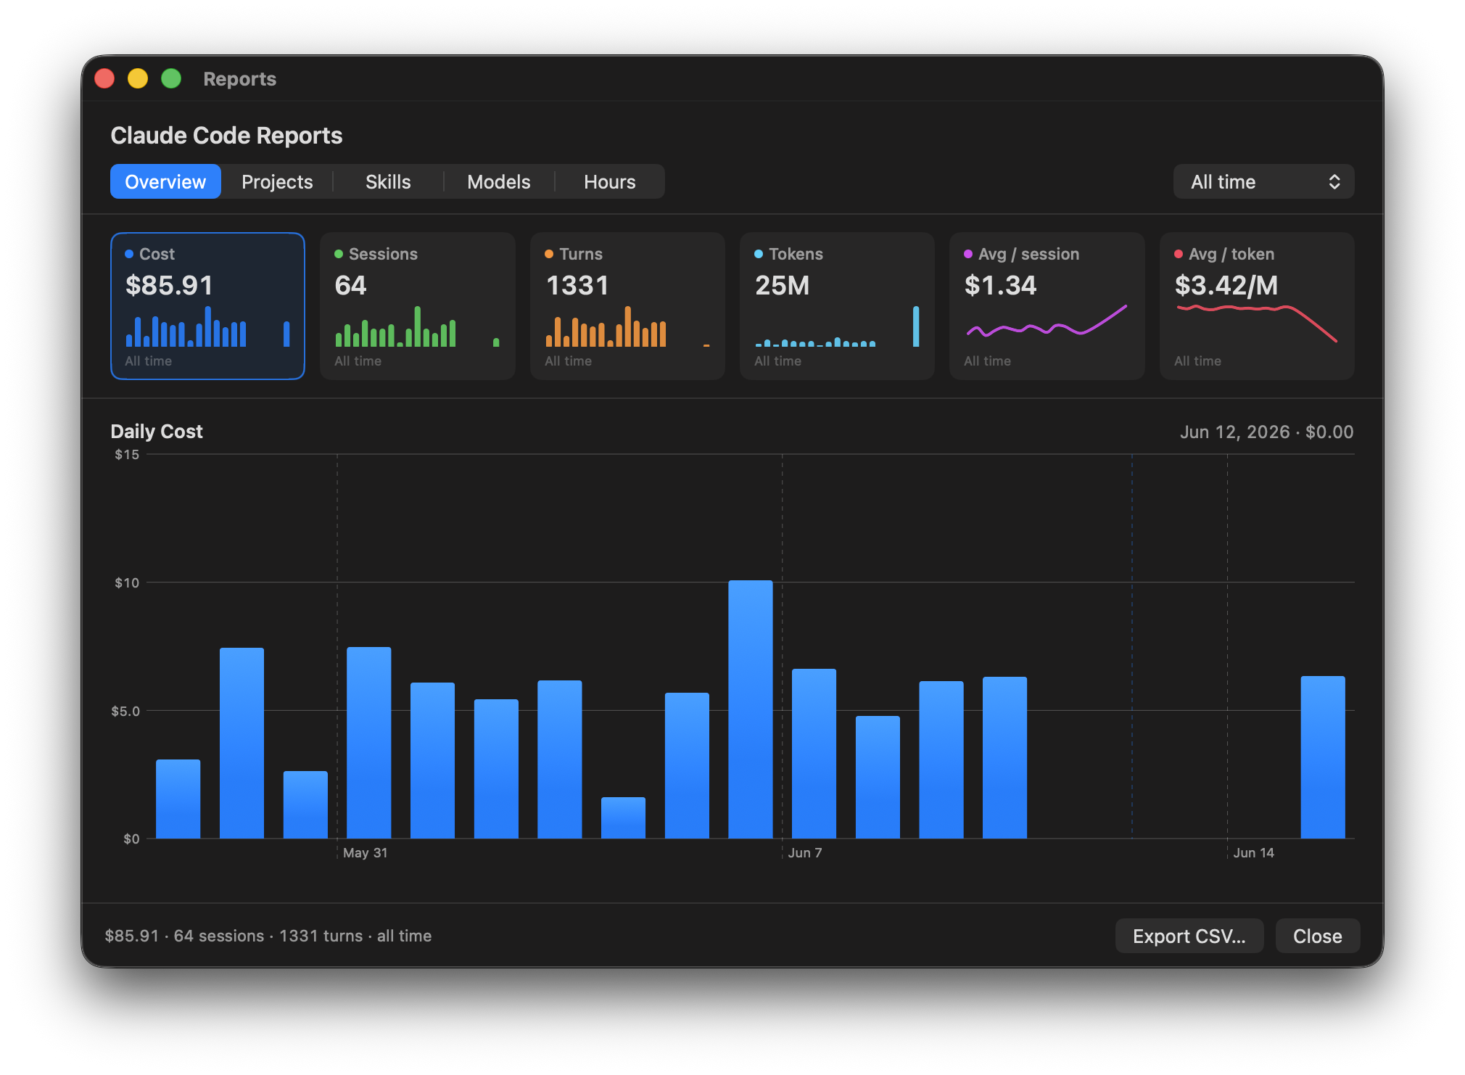Click the $3.42/M value

(1226, 286)
